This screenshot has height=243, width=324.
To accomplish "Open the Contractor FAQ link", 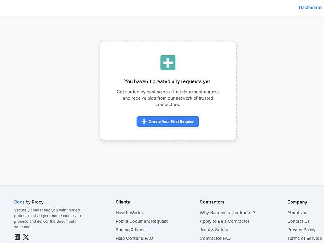I will 215,238.
